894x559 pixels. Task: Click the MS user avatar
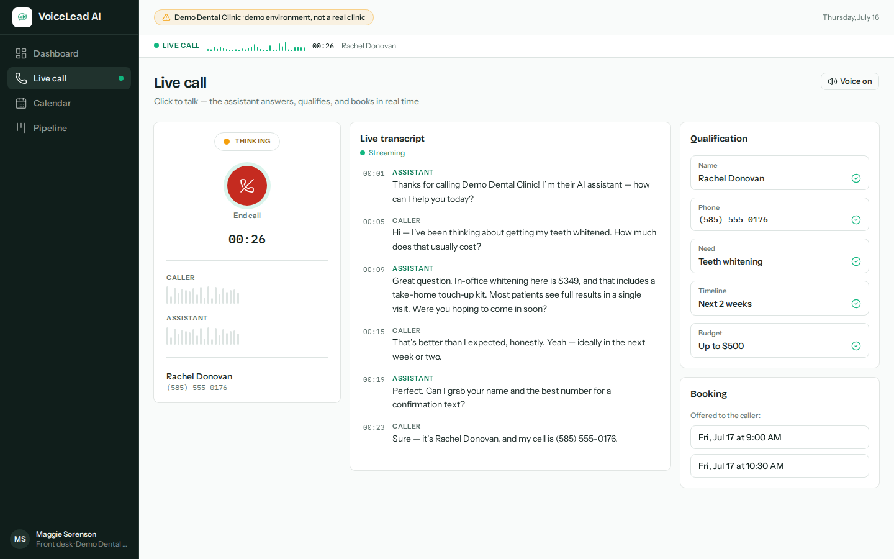20,539
